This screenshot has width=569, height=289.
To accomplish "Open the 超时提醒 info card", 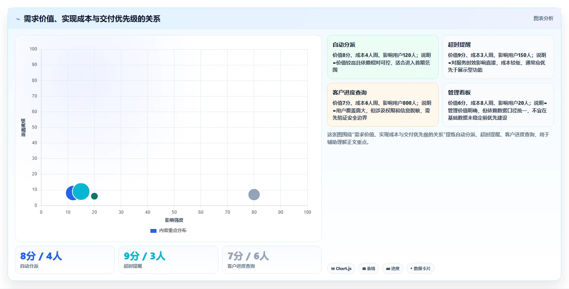I will click(x=498, y=57).
